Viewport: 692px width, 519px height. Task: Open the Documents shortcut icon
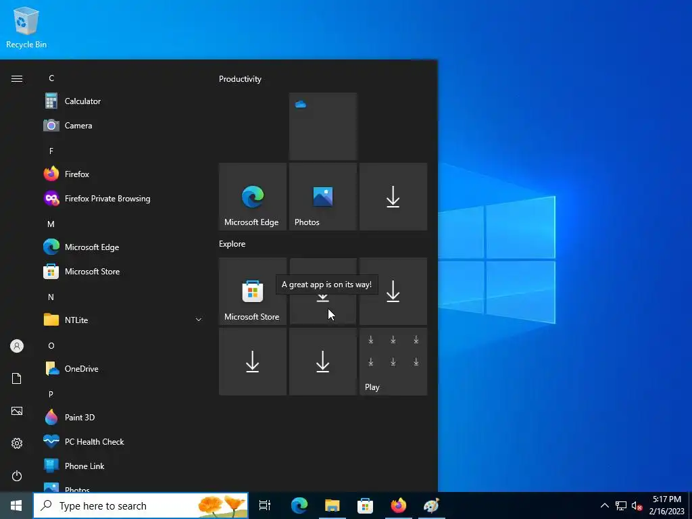tap(17, 378)
